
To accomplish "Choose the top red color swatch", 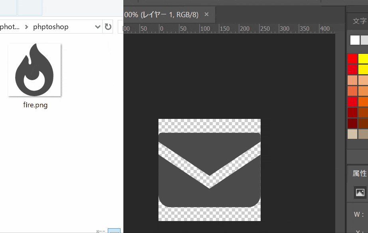I will pyautogui.click(x=352, y=59).
